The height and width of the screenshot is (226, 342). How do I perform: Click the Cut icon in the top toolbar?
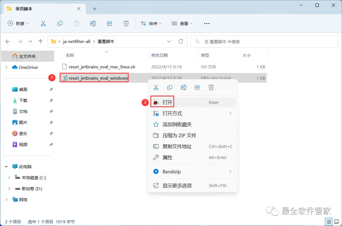[x=43, y=23]
